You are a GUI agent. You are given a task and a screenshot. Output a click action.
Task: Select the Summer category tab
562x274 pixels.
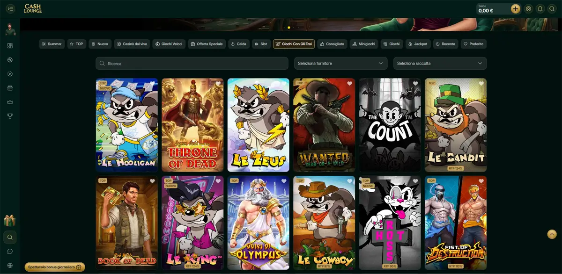(52, 44)
